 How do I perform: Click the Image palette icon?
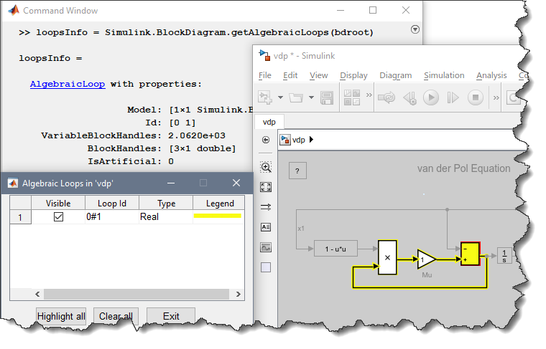pyautogui.click(x=266, y=247)
